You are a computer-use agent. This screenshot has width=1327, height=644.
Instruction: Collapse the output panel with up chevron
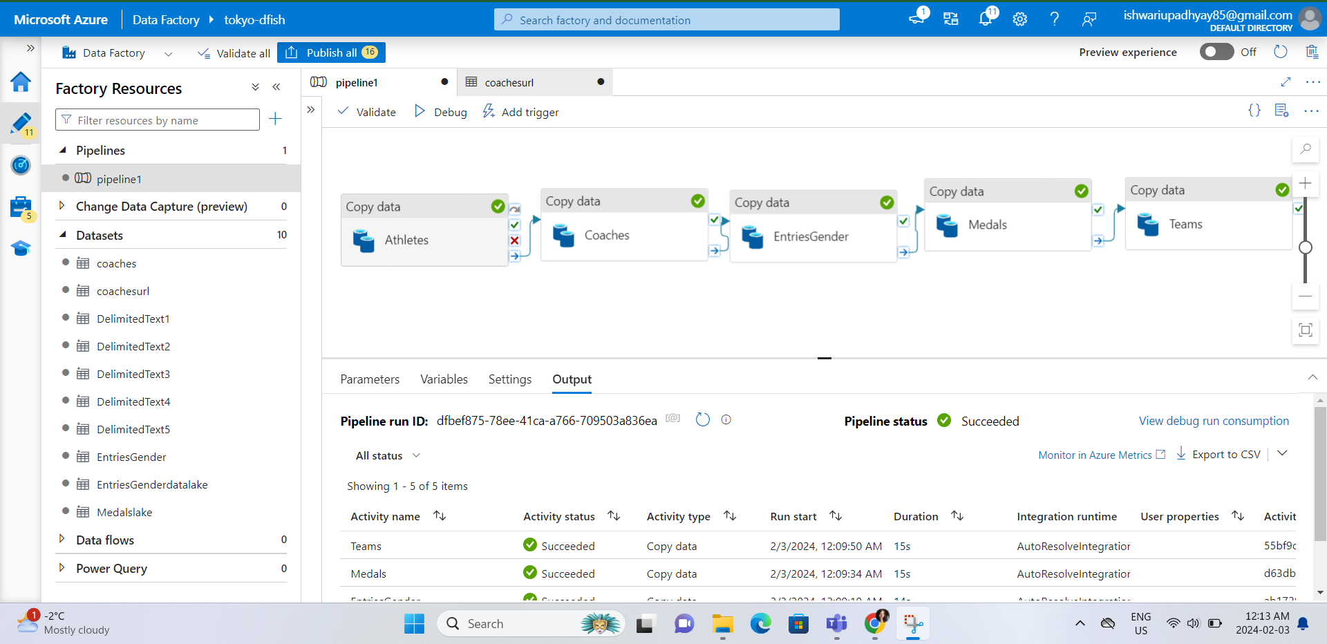click(1312, 377)
